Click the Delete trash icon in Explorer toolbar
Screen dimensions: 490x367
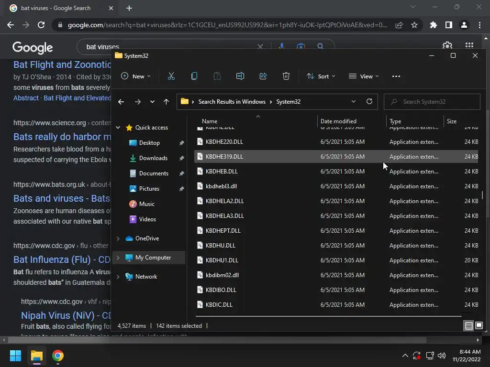click(286, 76)
